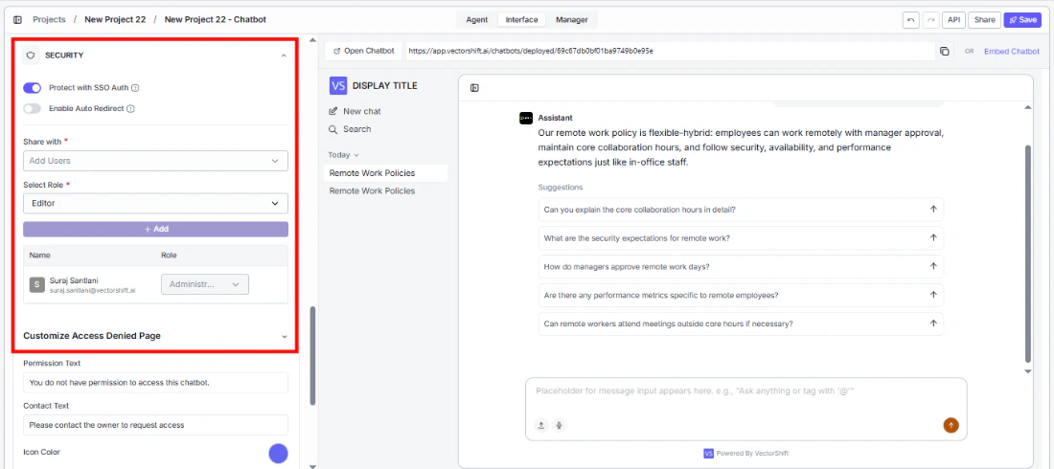1054x469 pixels.
Task: Select the highlighted Remote Work Policies chat
Action: coord(385,173)
